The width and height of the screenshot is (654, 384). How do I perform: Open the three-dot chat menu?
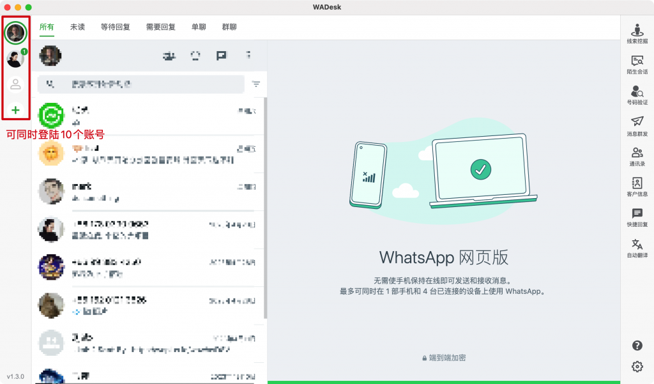248,56
